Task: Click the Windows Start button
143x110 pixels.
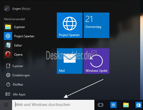Action: [x=6, y=105]
